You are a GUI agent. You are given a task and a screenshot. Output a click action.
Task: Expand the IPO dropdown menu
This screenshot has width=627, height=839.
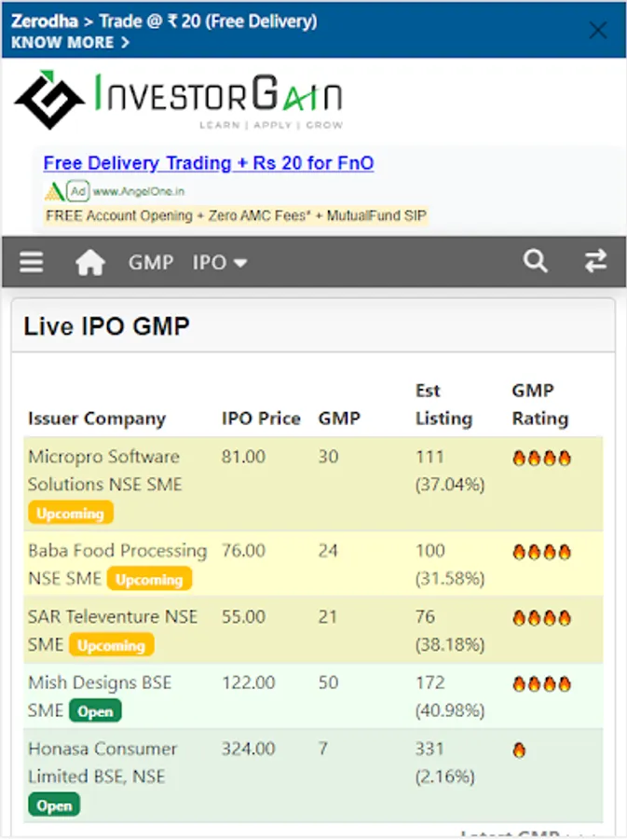(220, 262)
